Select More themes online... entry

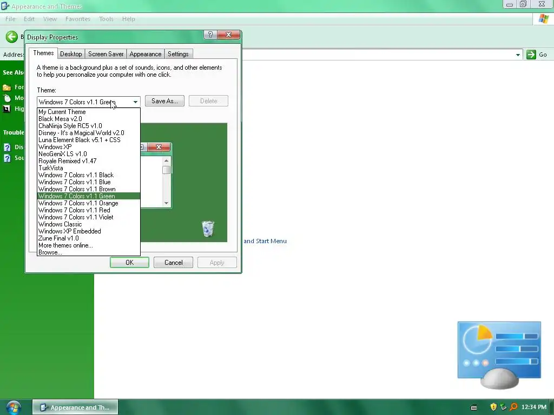coord(89,246)
